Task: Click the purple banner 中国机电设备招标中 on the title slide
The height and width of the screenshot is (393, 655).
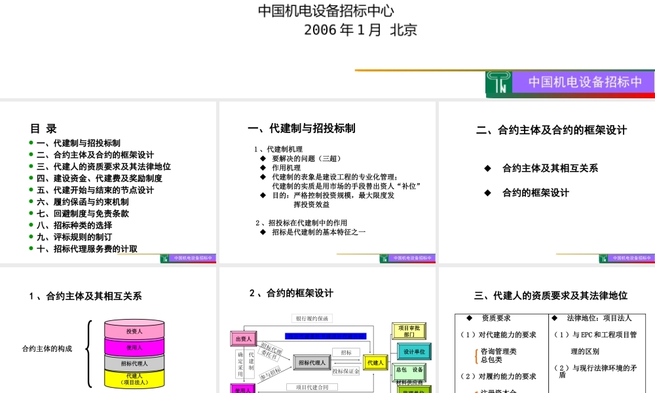Action: click(583, 83)
